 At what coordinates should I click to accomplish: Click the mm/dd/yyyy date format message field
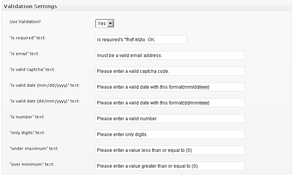tap(170, 87)
